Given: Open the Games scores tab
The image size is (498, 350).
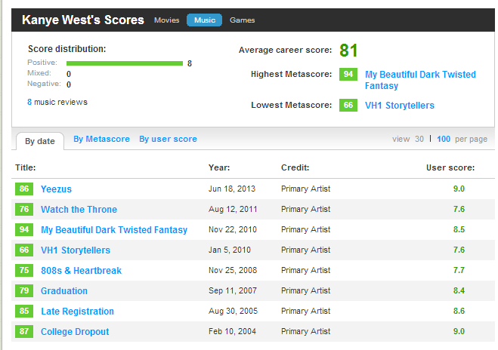Looking at the screenshot, I should (x=243, y=20).
